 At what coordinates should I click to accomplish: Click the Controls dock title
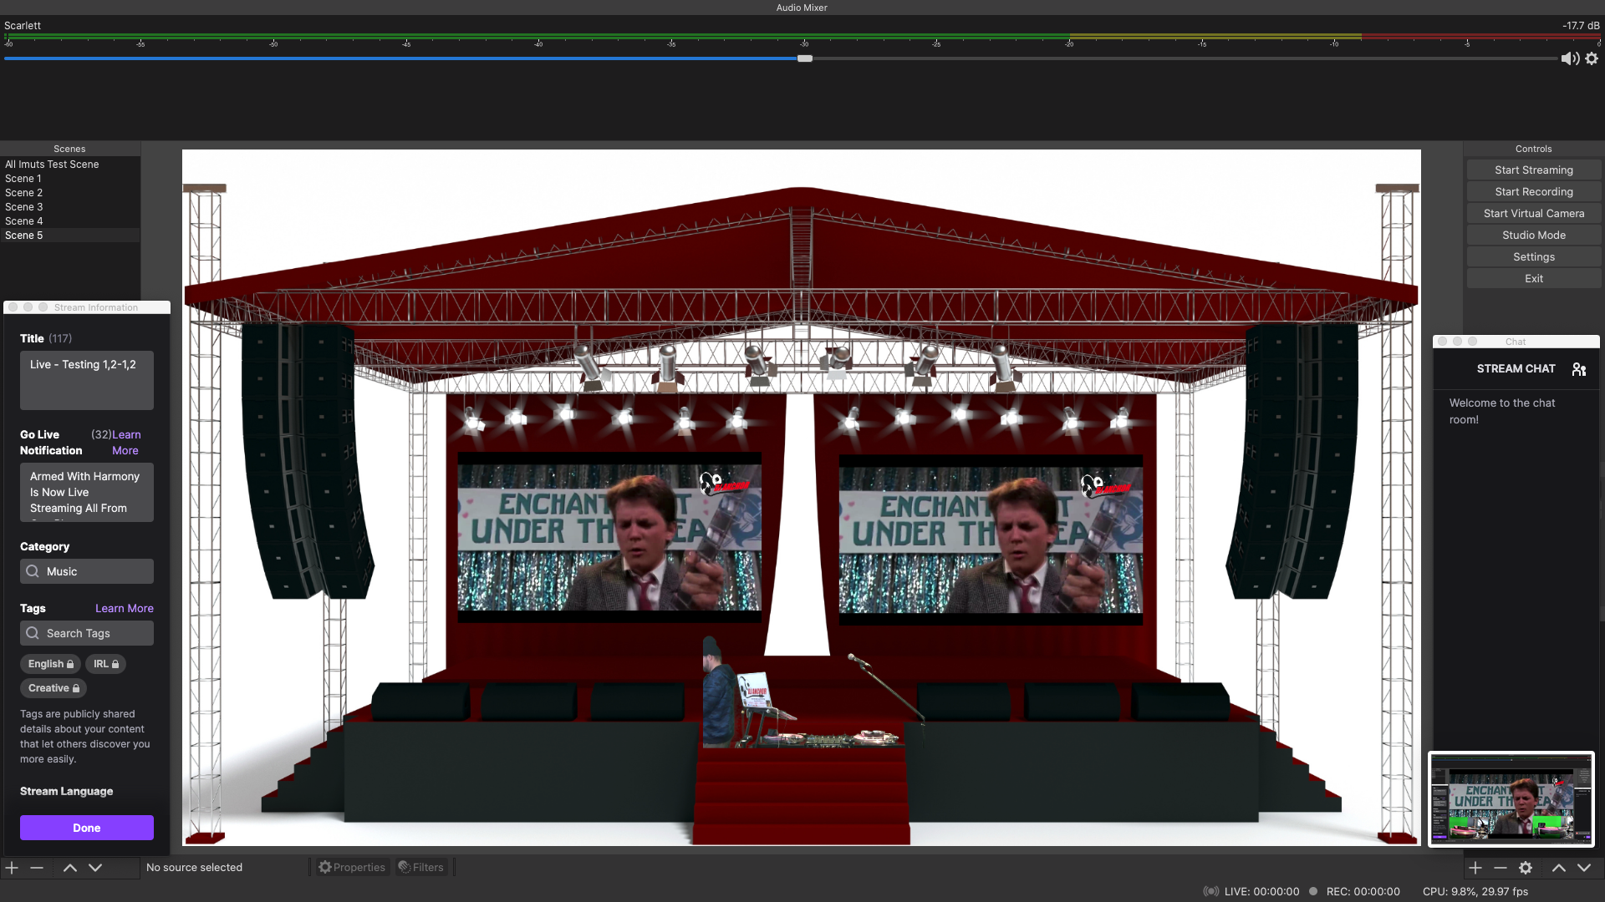coord(1534,149)
